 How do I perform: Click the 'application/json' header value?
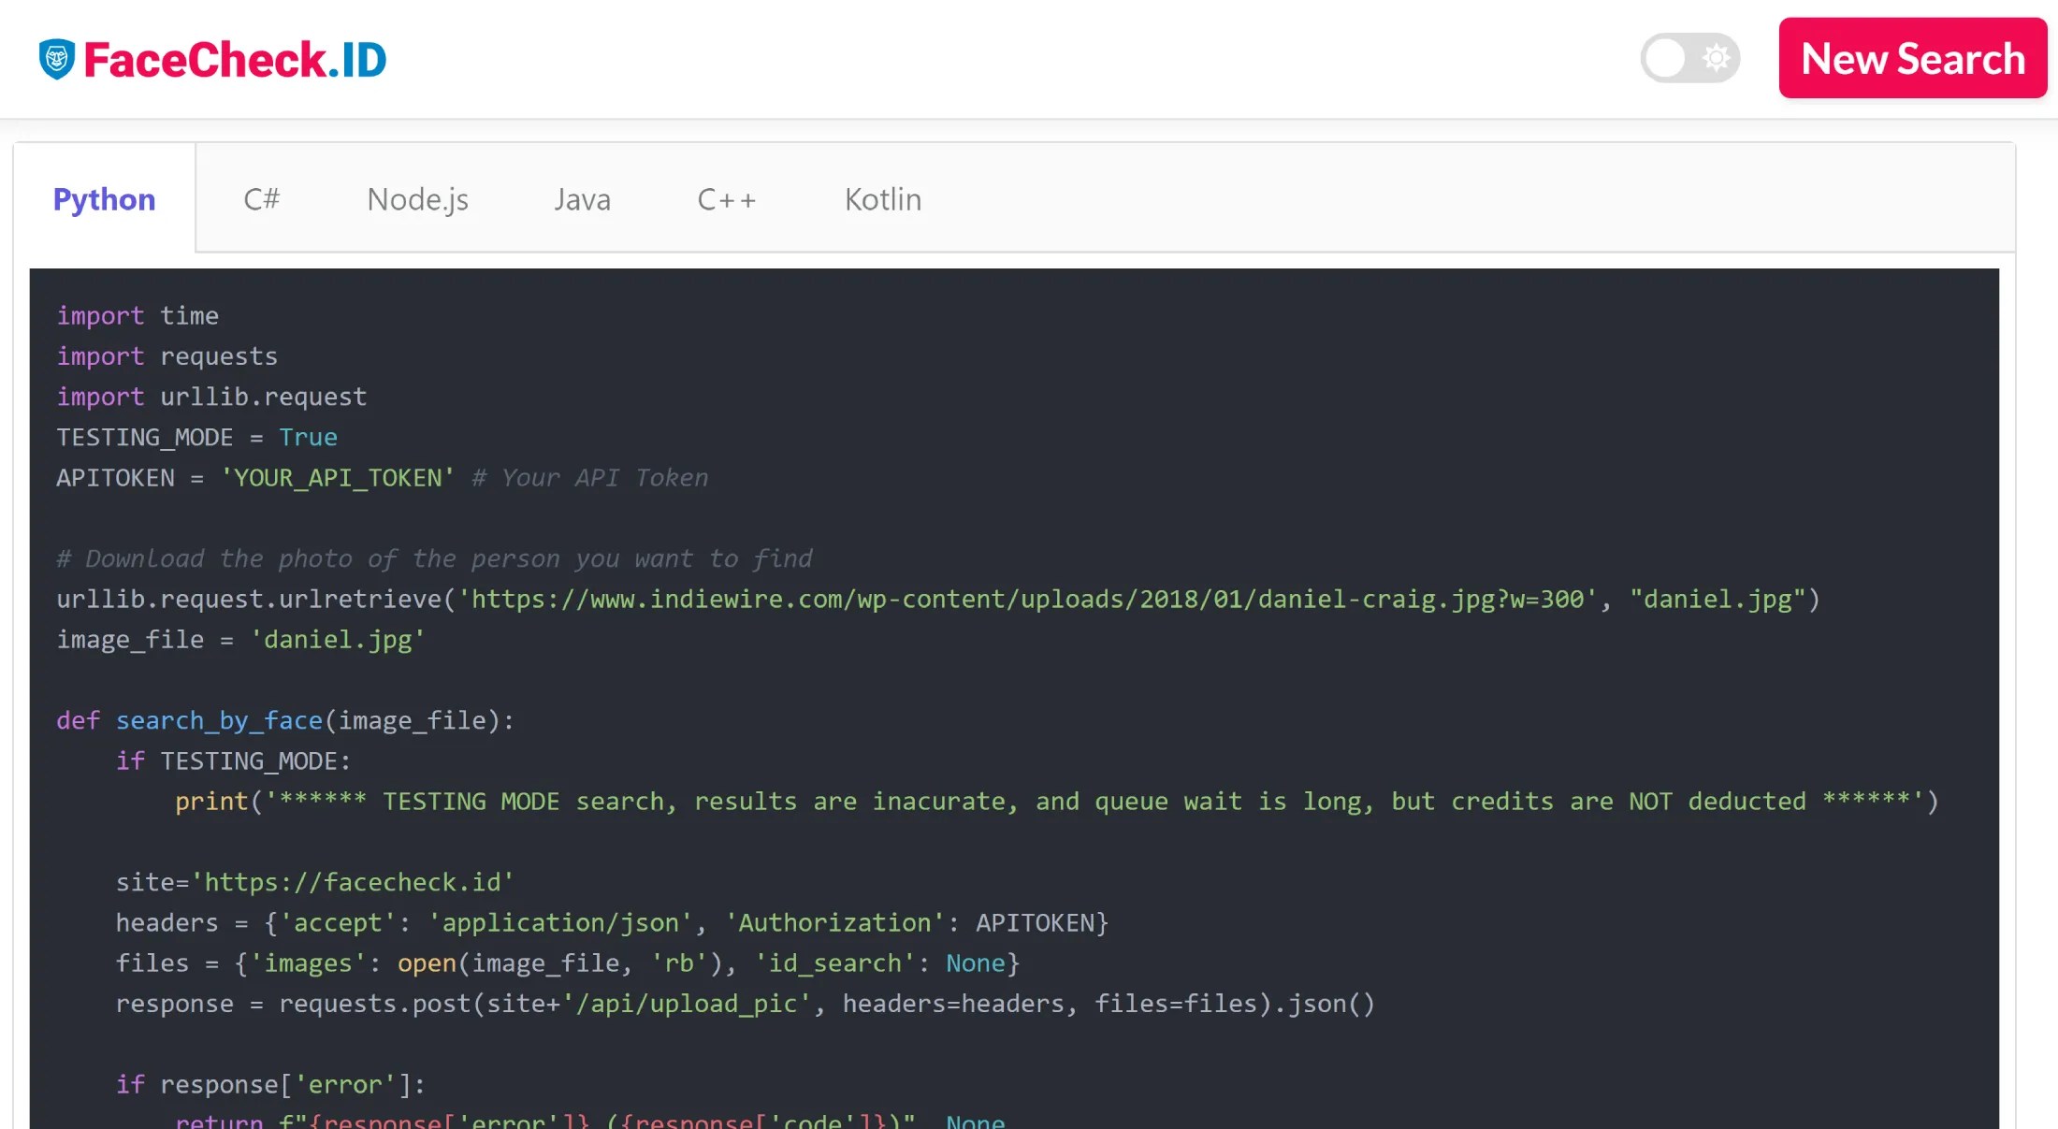click(559, 923)
